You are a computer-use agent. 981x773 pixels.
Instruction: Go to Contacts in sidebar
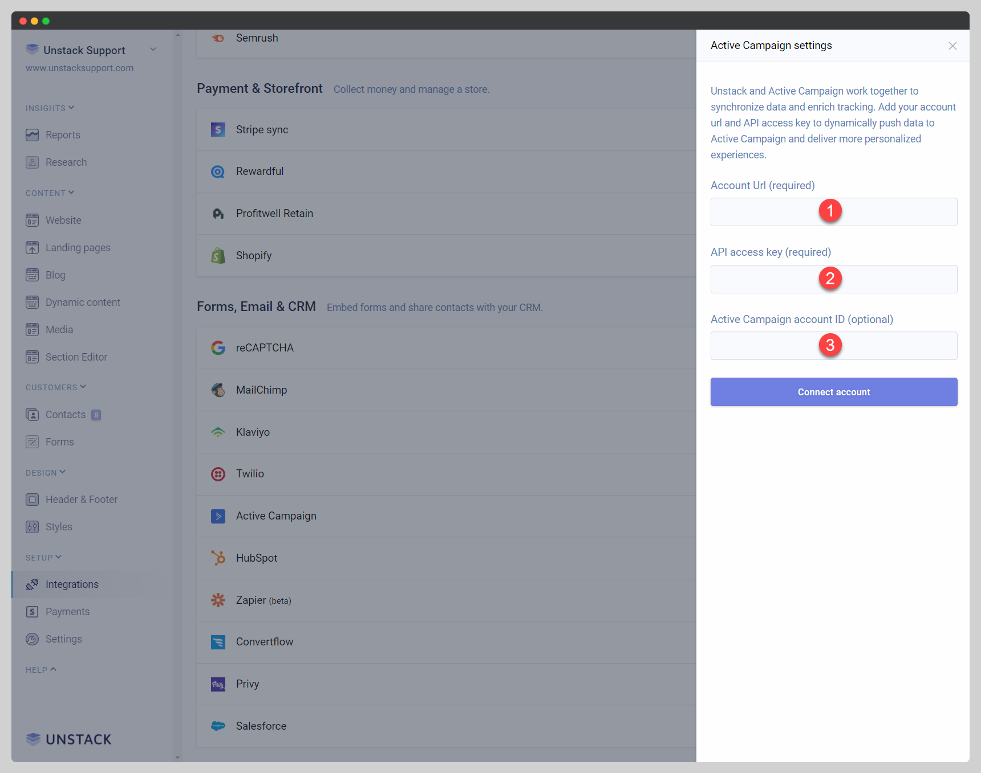click(65, 415)
